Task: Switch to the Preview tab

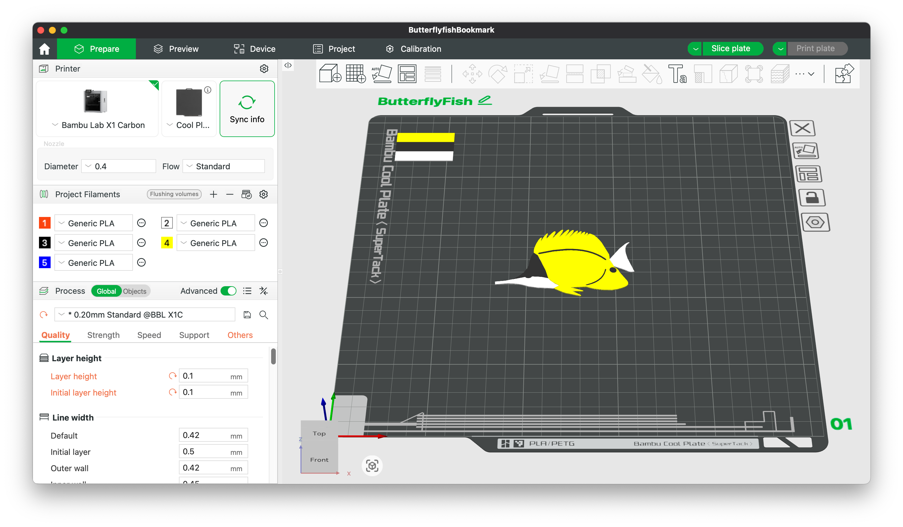Action: [176, 49]
